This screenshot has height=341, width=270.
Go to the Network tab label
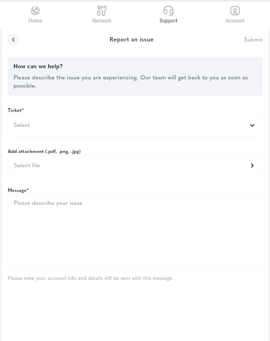tap(102, 21)
